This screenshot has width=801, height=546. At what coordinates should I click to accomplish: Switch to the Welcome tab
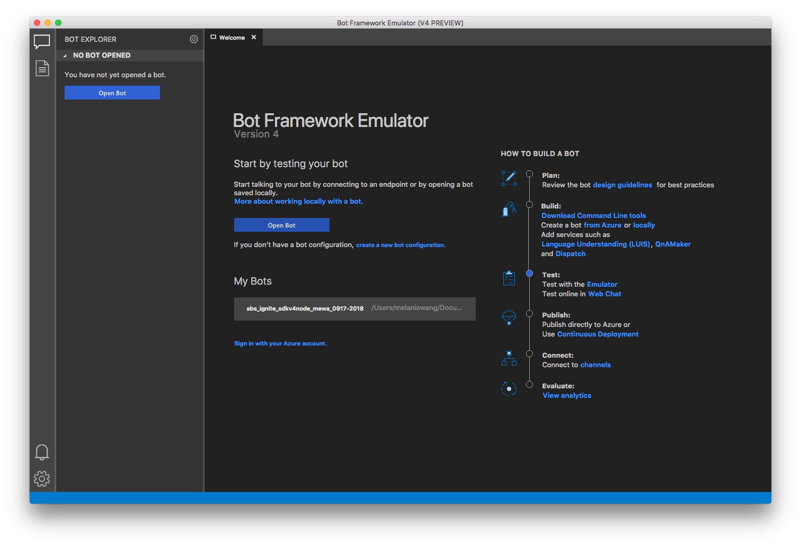[x=232, y=37]
